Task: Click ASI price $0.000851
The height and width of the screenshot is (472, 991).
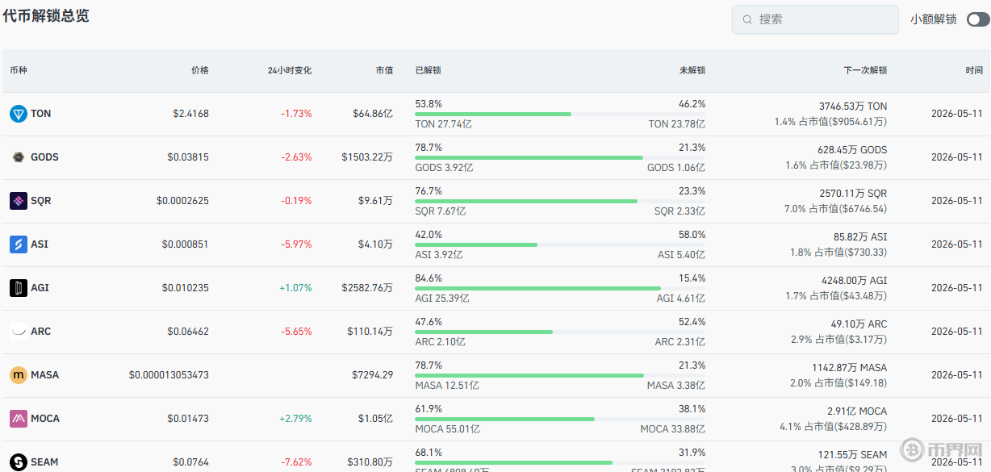Action: [x=185, y=244]
